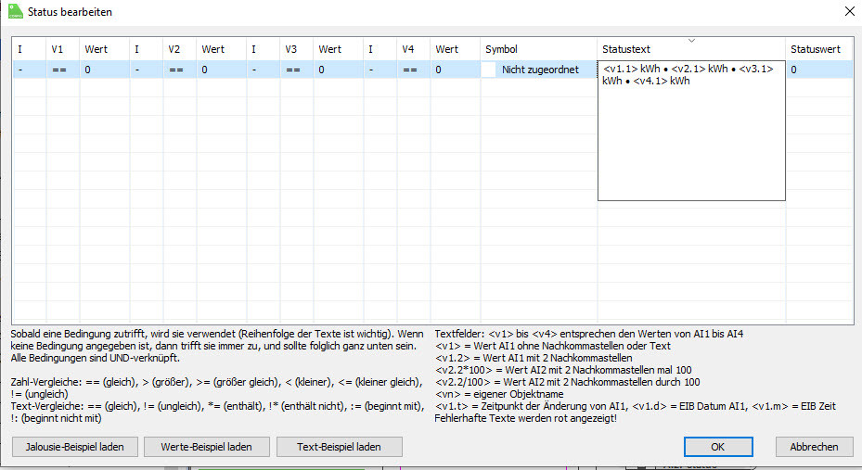Select the Symbol swatch beside Nicht zugeordnet
The width and height of the screenshot is (862, 470).
click(488, 70)
